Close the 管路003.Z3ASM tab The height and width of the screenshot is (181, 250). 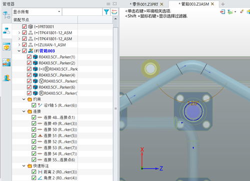212,4
